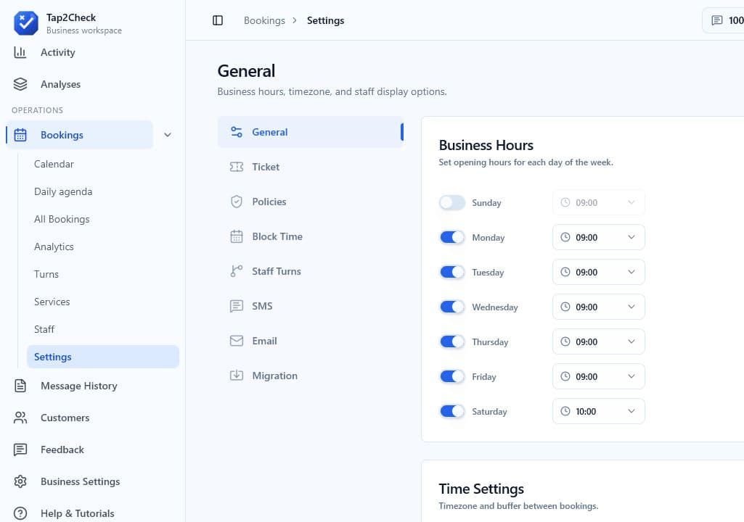
Task: Click the Business Settings gear icon
Action: click(20, 481)
